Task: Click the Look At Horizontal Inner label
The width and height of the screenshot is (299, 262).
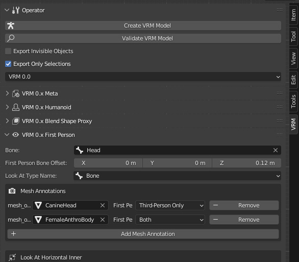Action: click(51, 257)
